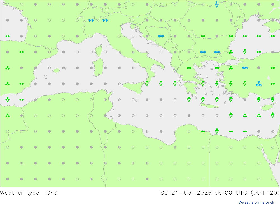Select the double-asterisk snow symbol in eastern Turkey
The image size is (280, 205).
[x=245, y=68]
